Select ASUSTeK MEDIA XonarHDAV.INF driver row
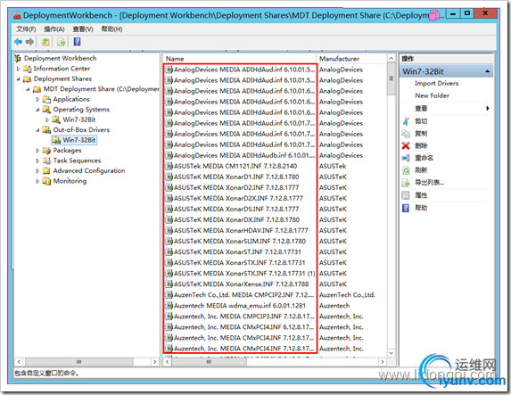 [241, 230]
